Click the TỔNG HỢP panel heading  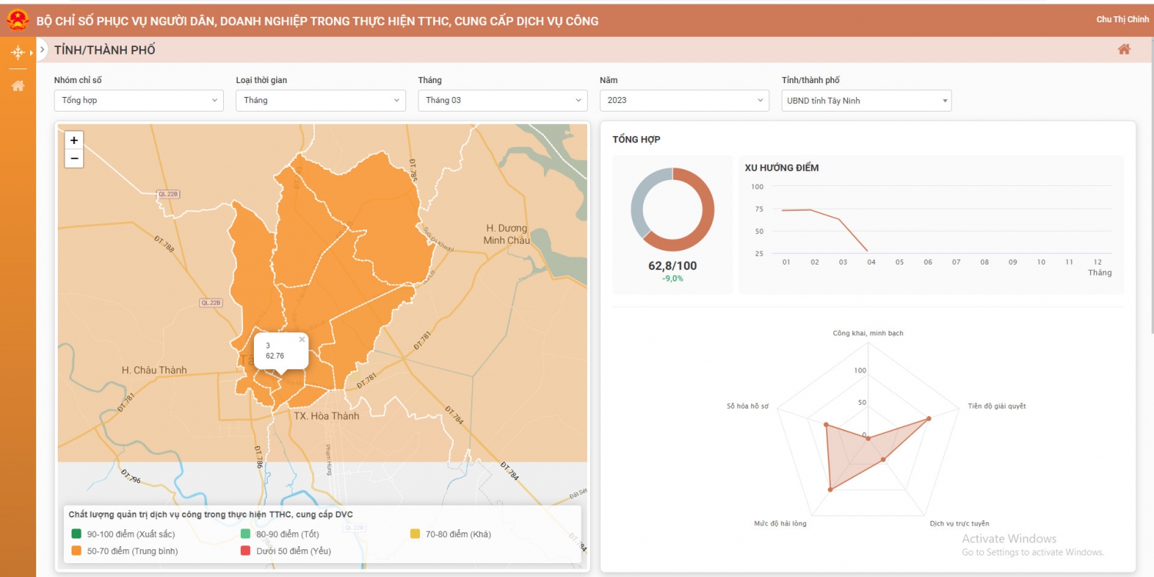point(636,139)
